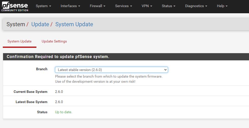Image resolution: width=249 pixels, height=128 pixels.
Task: Click the Update breadcrumb link
Action: pos(40,24)
